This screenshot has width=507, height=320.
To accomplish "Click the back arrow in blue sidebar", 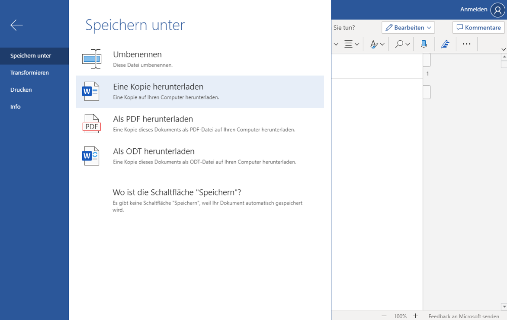I will click(x=16, y=25).
